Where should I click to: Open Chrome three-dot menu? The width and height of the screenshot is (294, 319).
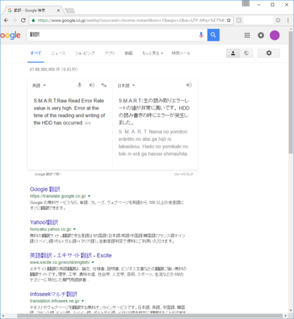pyautogui.click(x=288, y=21)
